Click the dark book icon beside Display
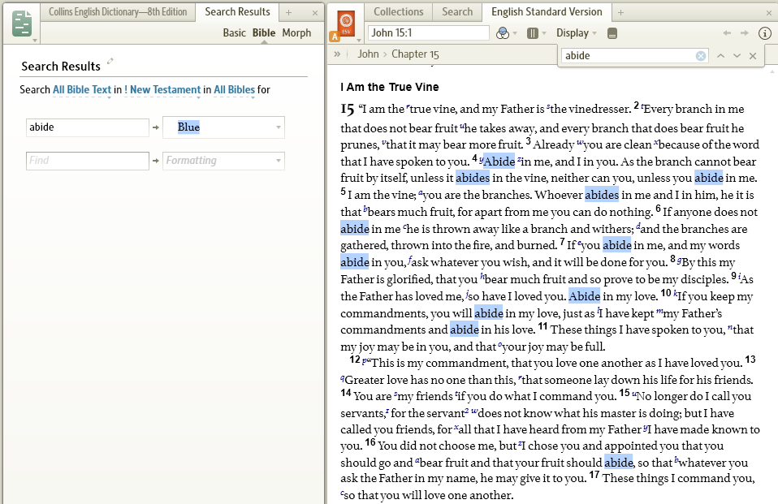This screenshot has width=778, height=504. (x=612, y=33)
